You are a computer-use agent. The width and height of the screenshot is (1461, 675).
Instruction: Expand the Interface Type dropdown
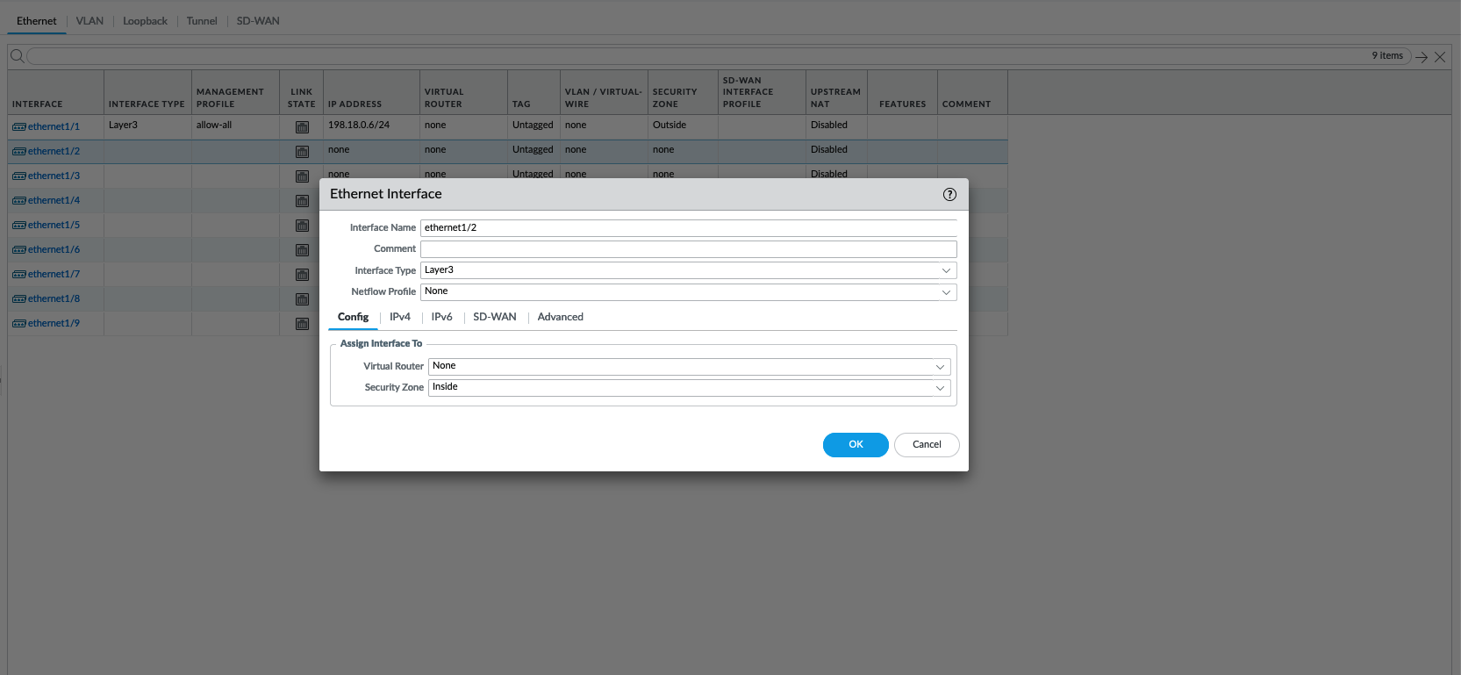click(x=946, y=270)
